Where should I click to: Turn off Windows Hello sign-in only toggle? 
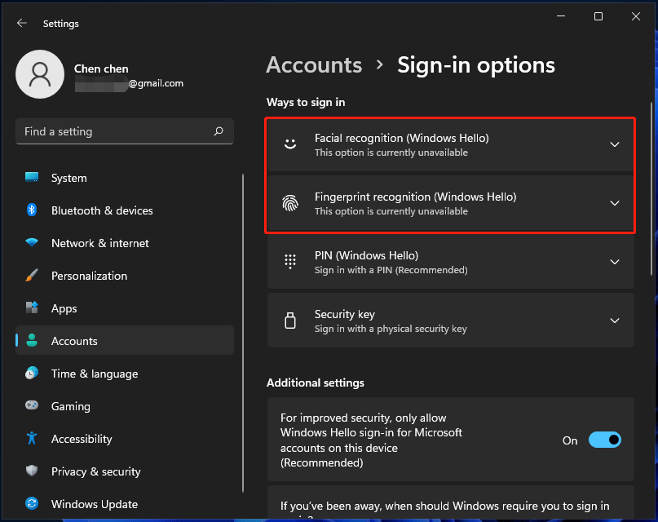tap(605, 440)
